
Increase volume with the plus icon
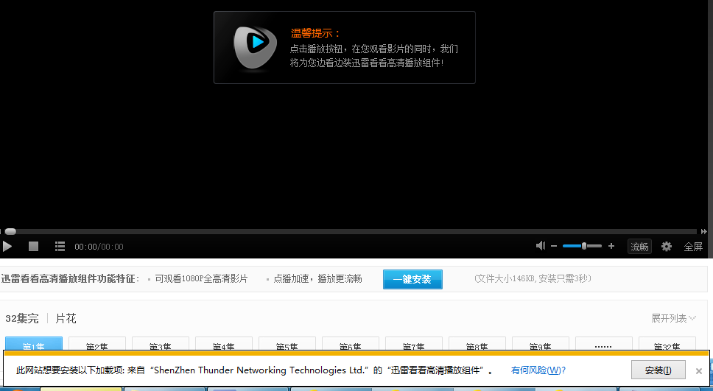coord(611,246)
